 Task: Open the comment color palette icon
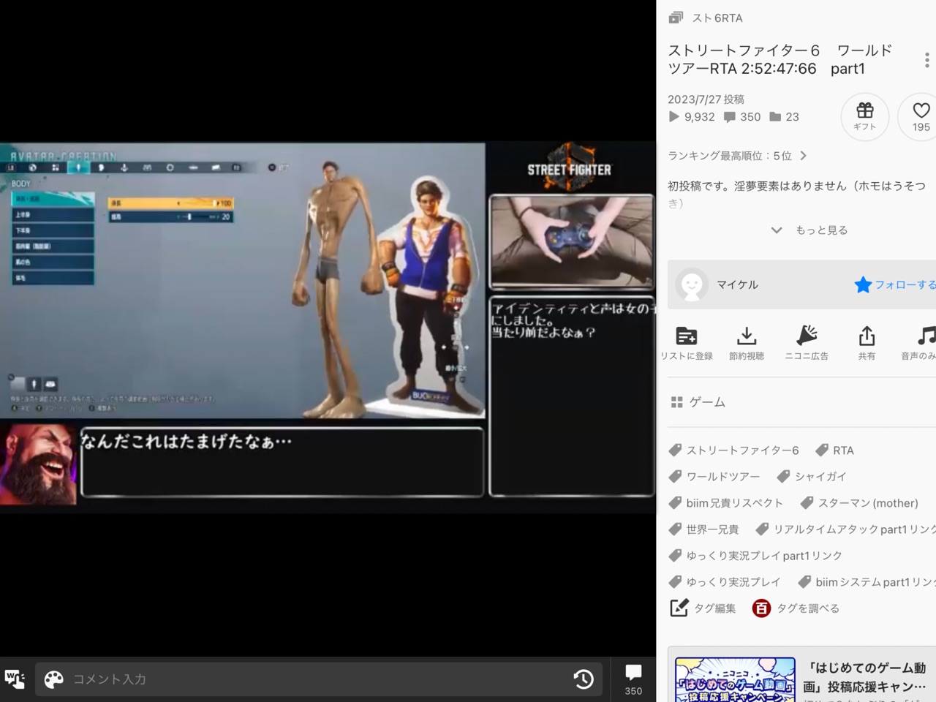(53, 679)
